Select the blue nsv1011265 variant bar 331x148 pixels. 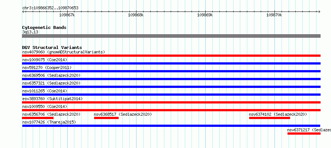coord(171,95)
